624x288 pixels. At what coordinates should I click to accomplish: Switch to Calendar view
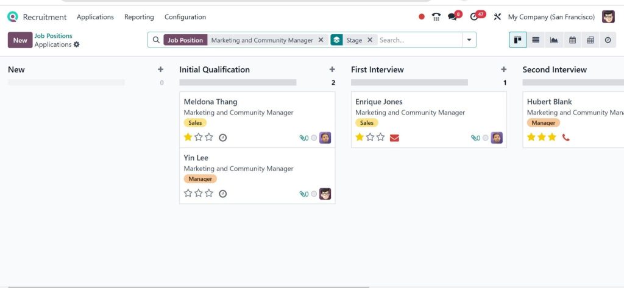572,40
